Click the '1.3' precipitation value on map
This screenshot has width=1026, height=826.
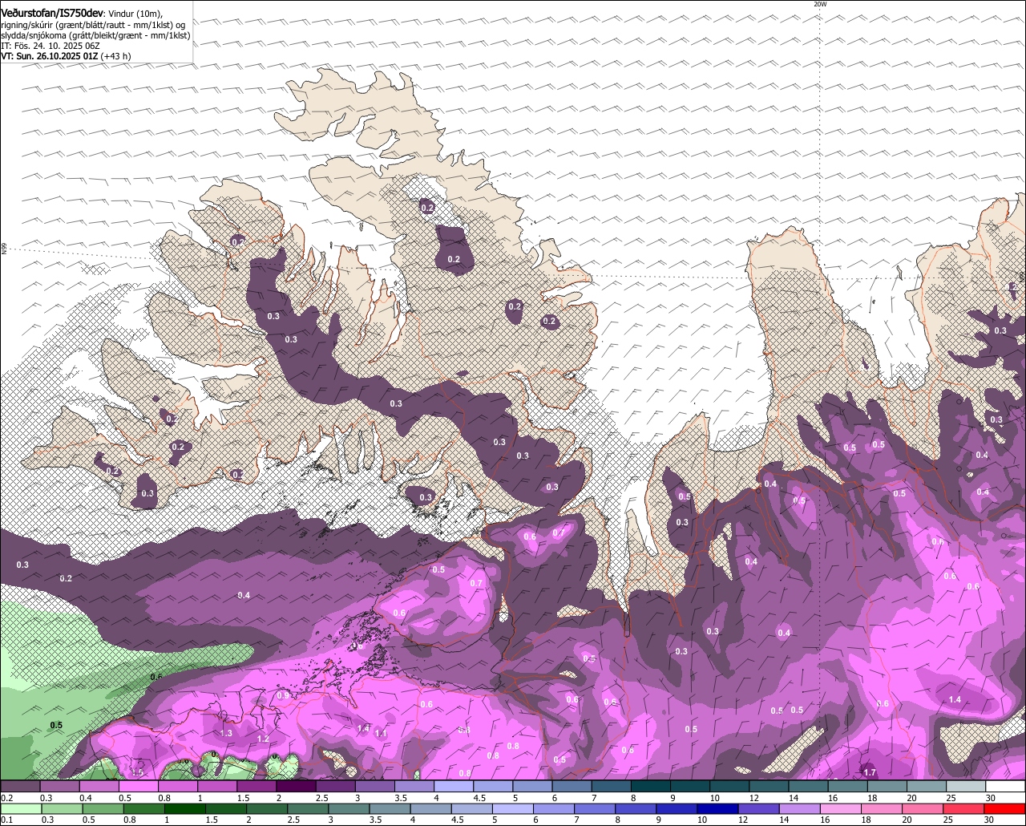tap(226, 733)
